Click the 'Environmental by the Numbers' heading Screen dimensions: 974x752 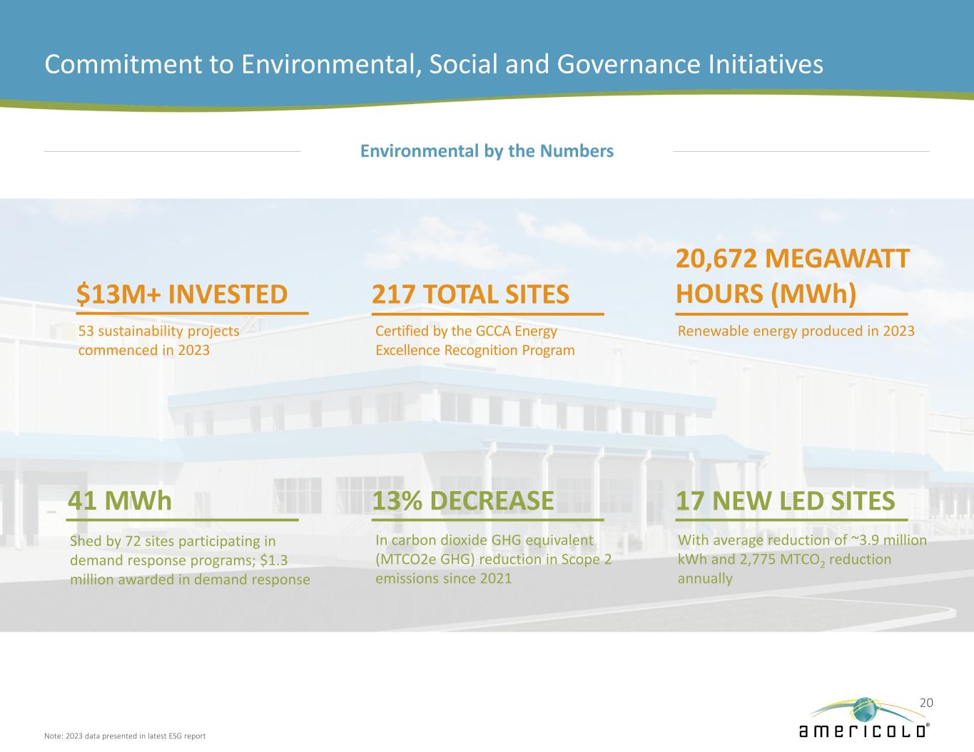click(487, 151)
